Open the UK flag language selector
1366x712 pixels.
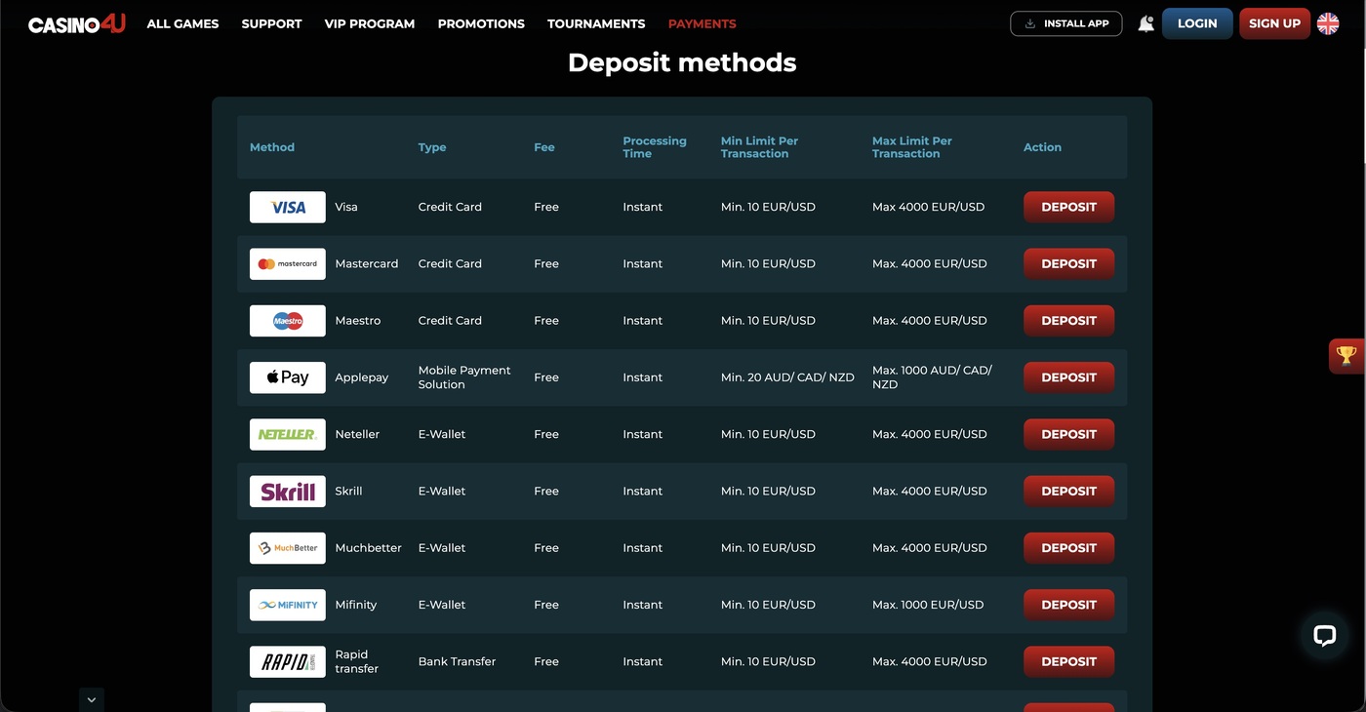coord(1328,23)
